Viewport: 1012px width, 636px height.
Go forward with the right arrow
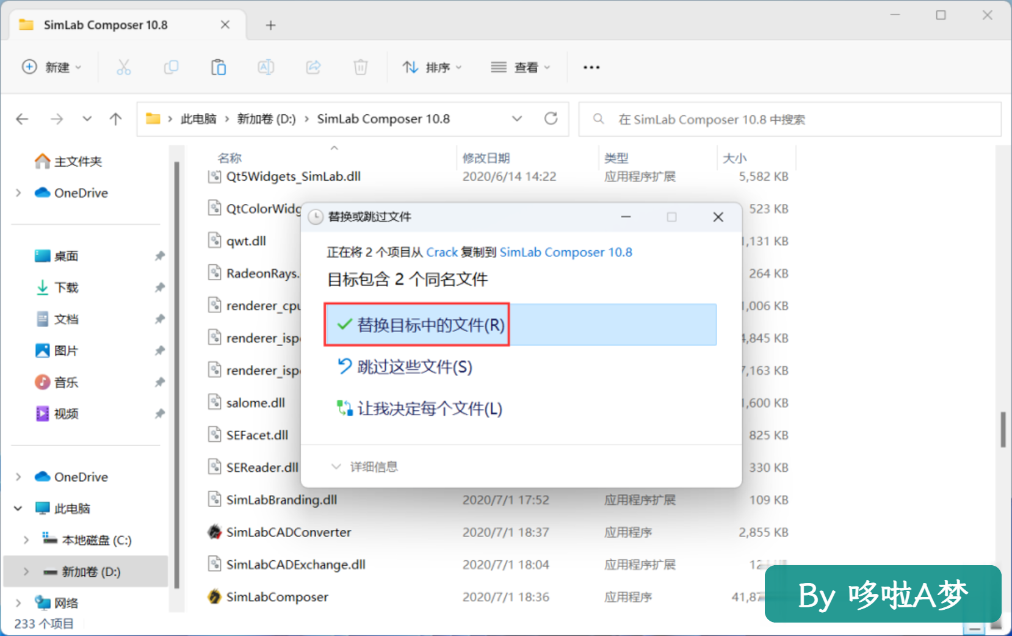(57, 119)
